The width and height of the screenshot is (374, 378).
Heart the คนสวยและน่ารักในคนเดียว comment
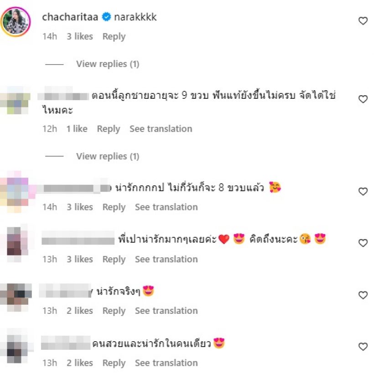[363, 347]
